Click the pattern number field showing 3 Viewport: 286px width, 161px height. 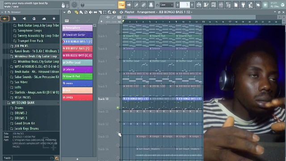point(185,5)
